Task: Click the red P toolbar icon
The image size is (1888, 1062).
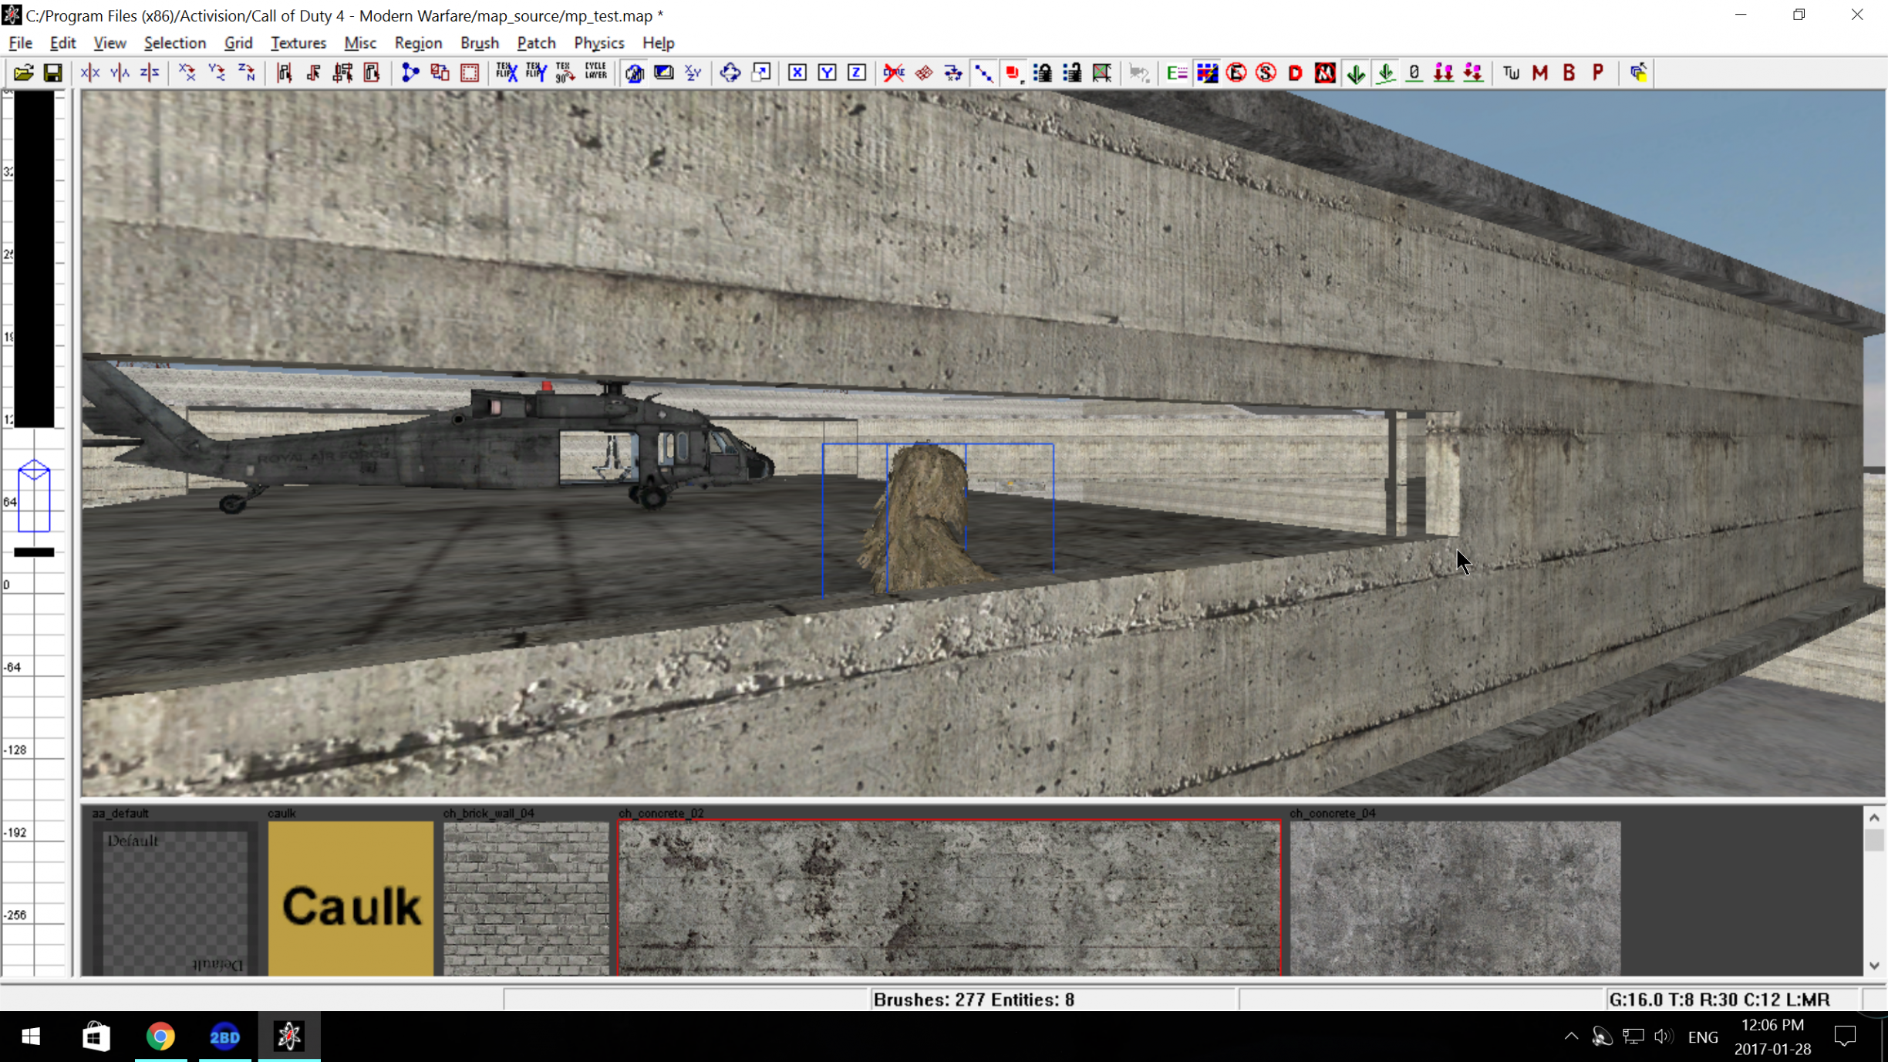Action: pos(1599,72)
